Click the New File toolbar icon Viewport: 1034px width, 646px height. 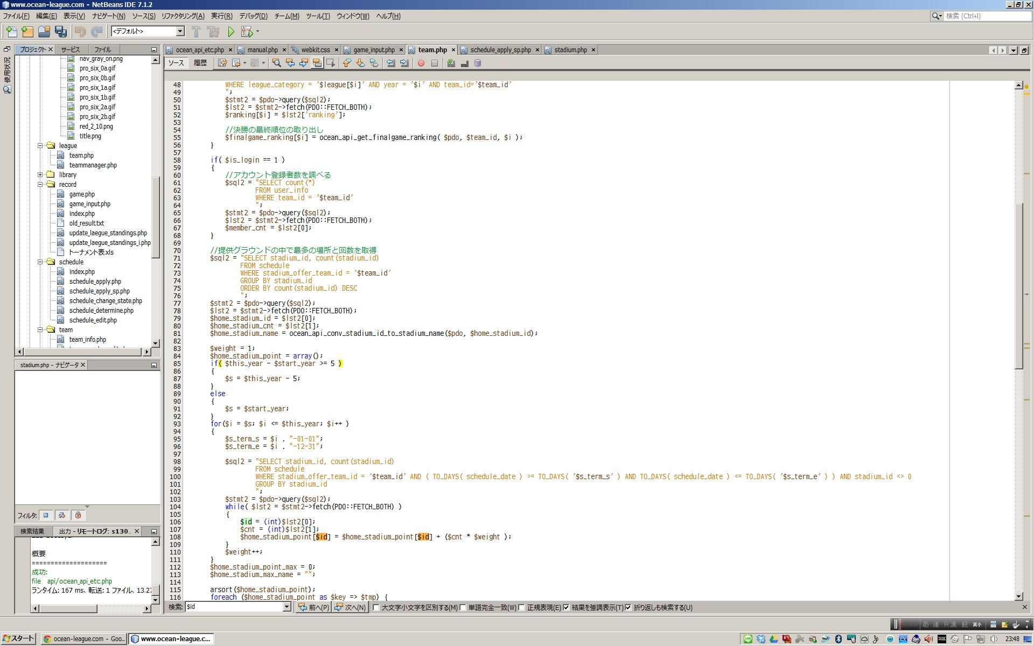point(11,32)
